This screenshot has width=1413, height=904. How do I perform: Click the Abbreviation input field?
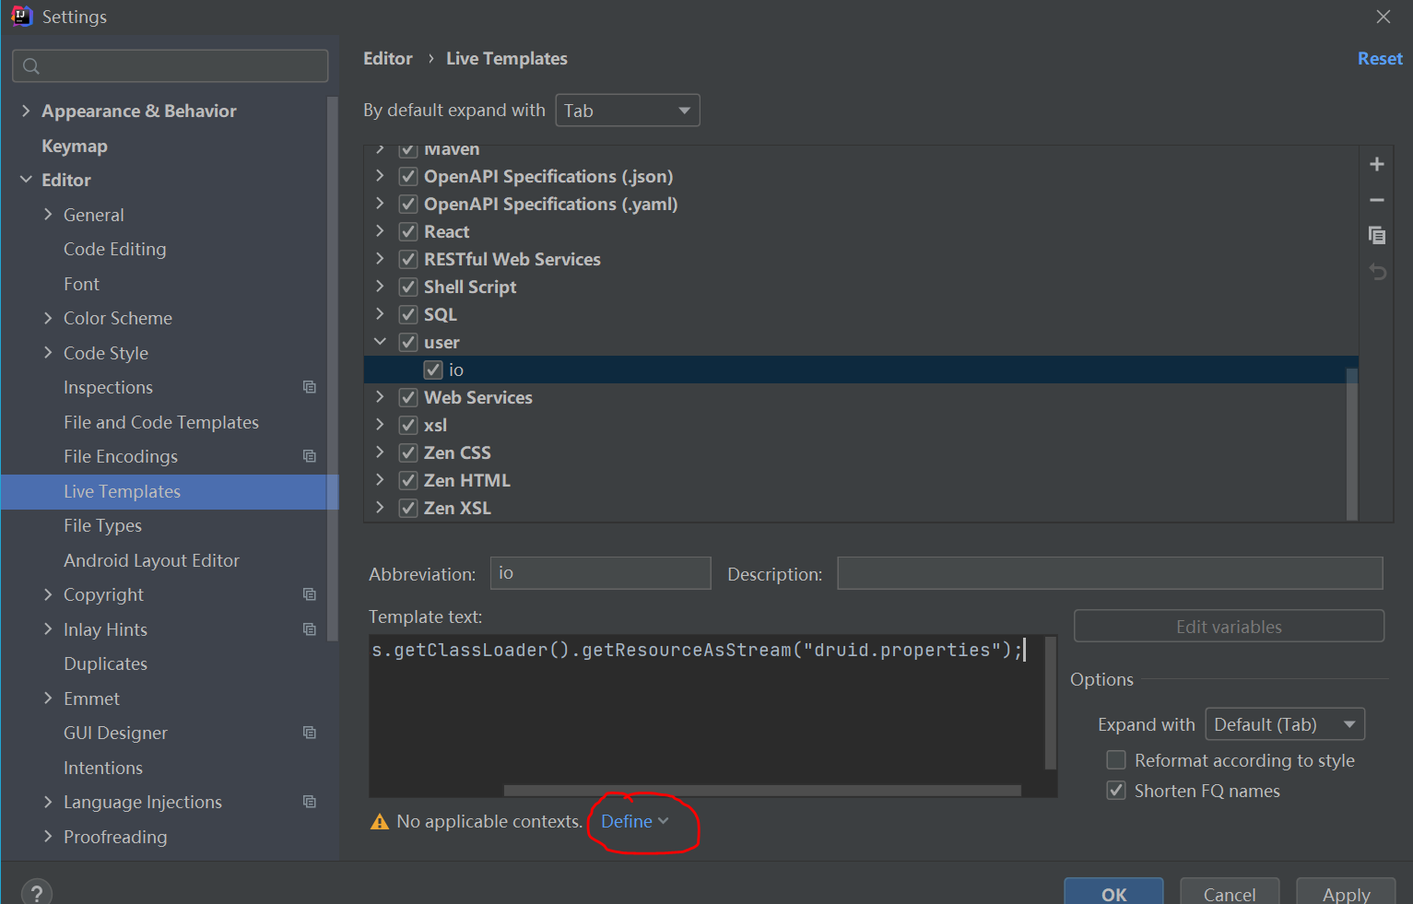[600, 573]
